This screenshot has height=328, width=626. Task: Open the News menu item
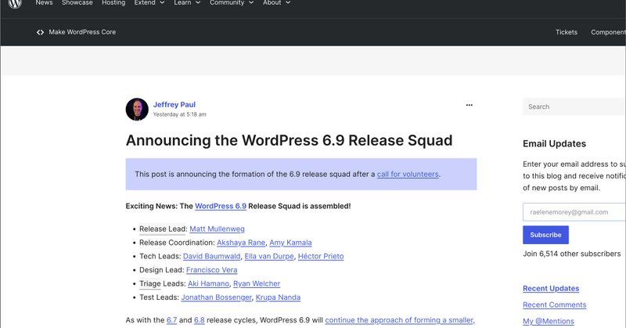44,3
